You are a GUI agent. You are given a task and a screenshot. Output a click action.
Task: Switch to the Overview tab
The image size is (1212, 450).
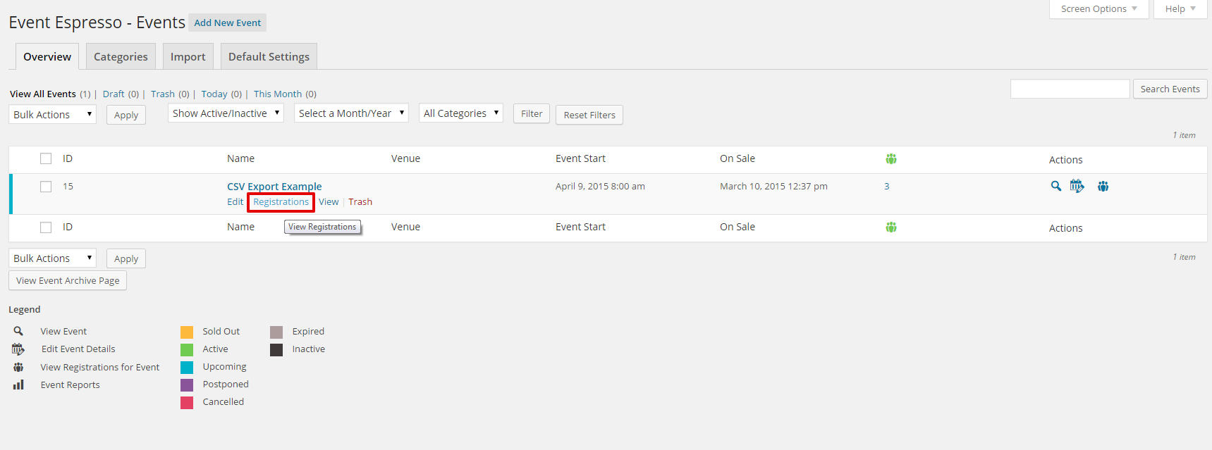pos(47,56)
